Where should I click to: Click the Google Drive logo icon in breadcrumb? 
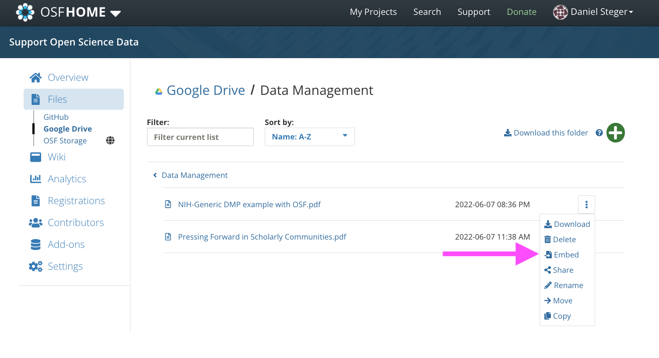tap(159, 91)
